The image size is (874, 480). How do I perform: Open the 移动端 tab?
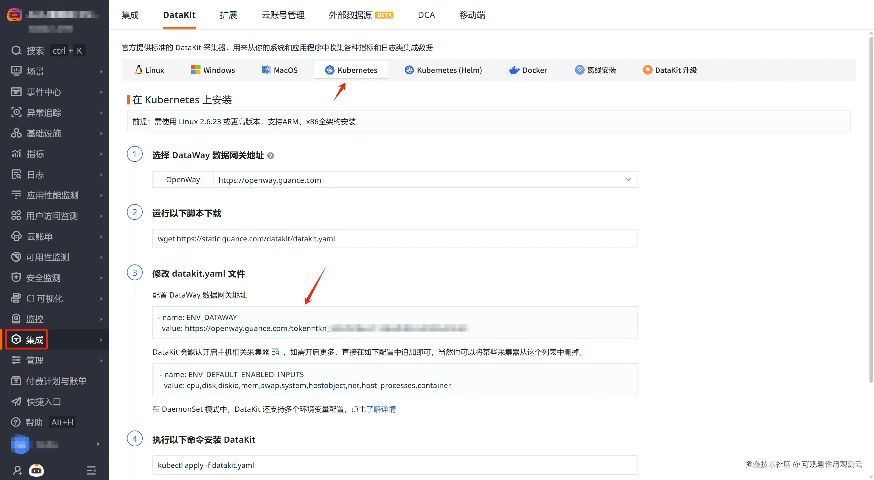[x=472, y=15]
